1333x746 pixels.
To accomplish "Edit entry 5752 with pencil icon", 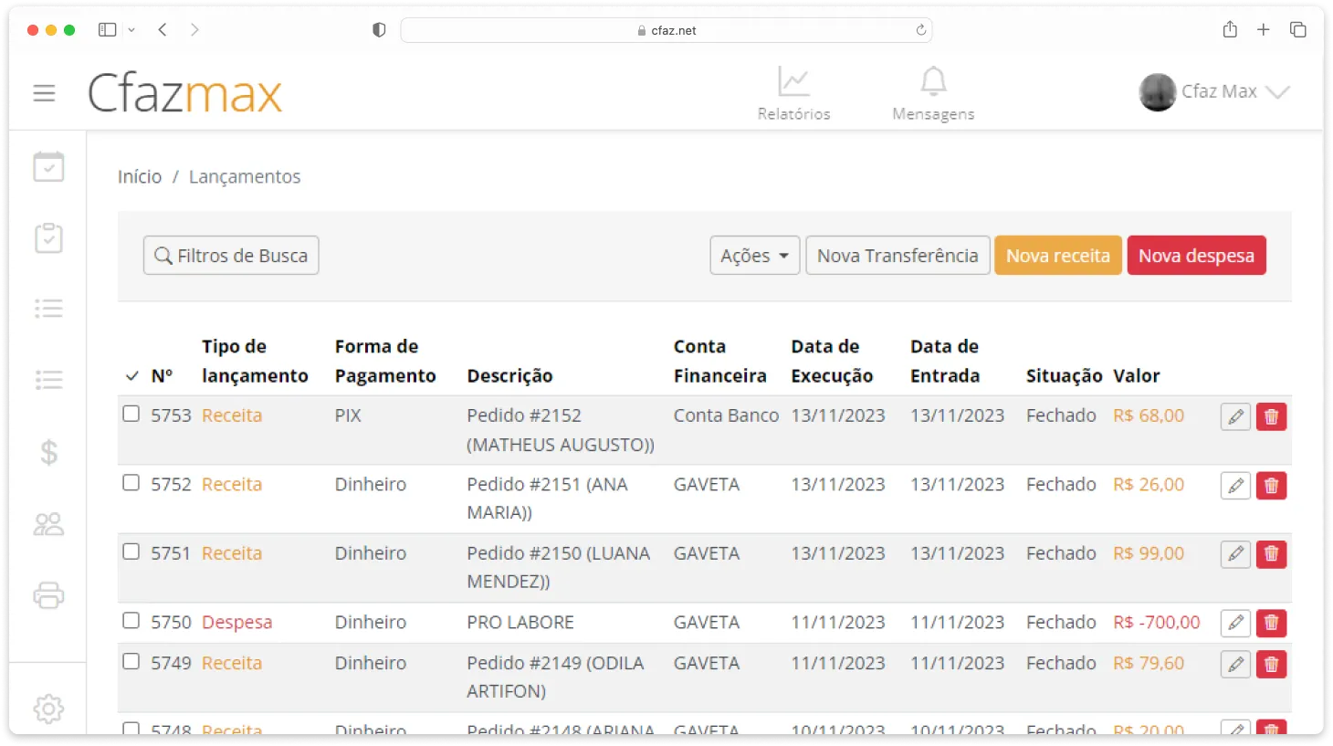I will pos(1235,486).
